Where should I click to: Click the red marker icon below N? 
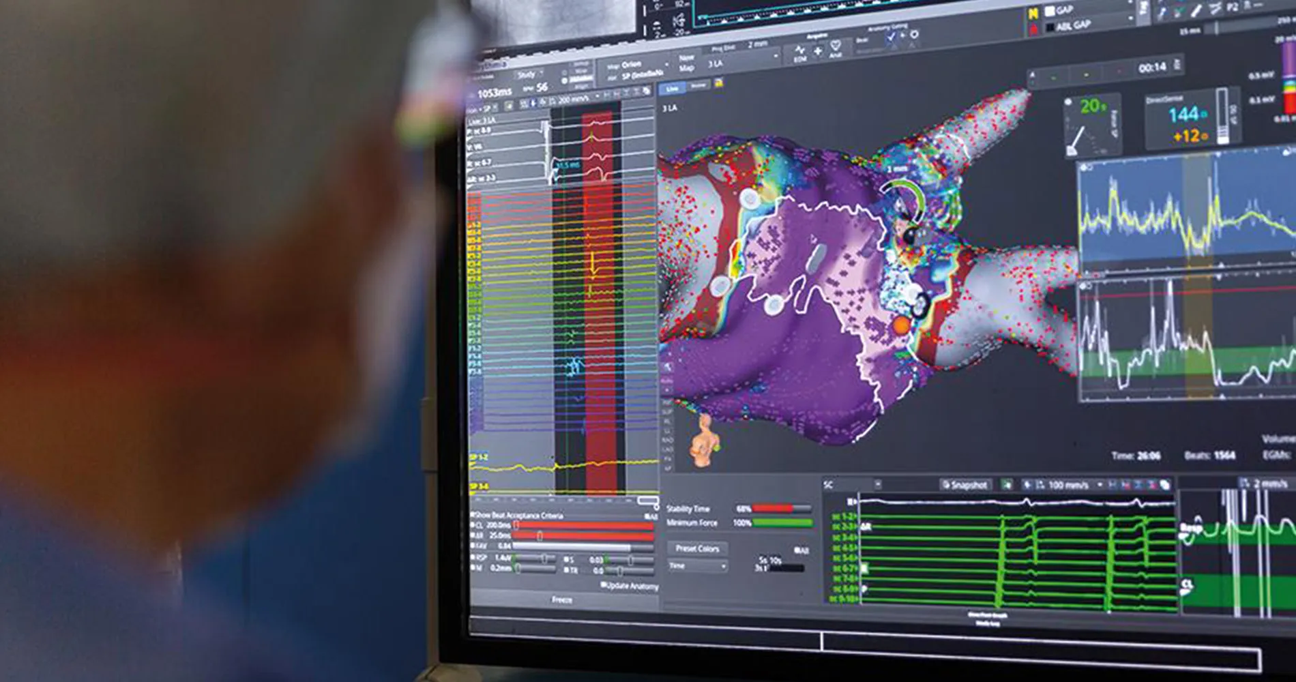[x=1034, y=29]
